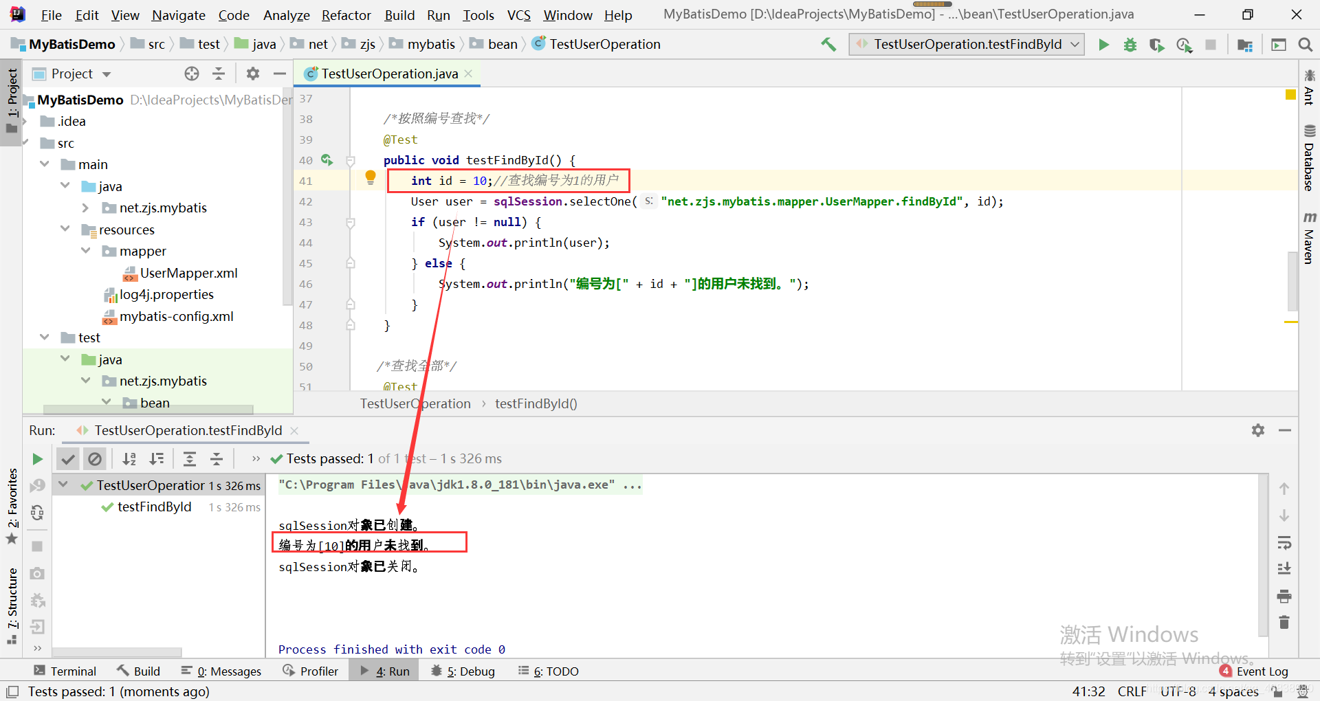Screen dimensions: 1320x701
Task: Print the console output icon
Action: (x=1284, y=596)
